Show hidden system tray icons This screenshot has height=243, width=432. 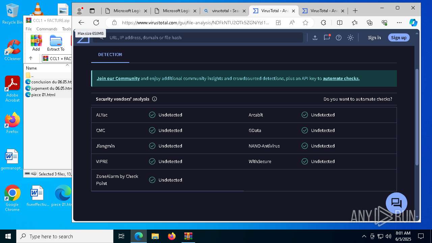tap(364, 236)
